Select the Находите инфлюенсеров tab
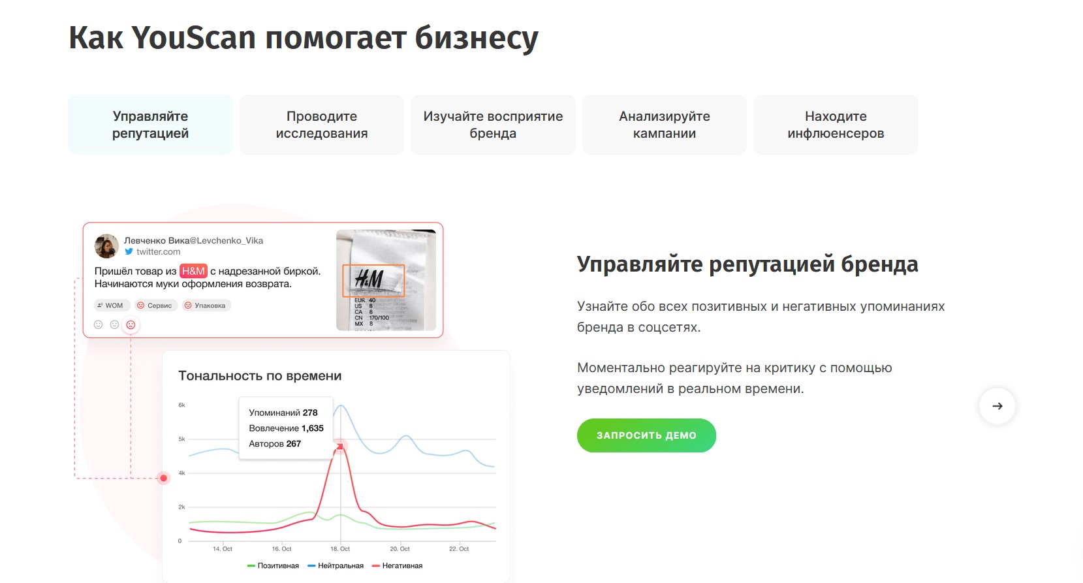1083x583 pixels. pos(836,125)
